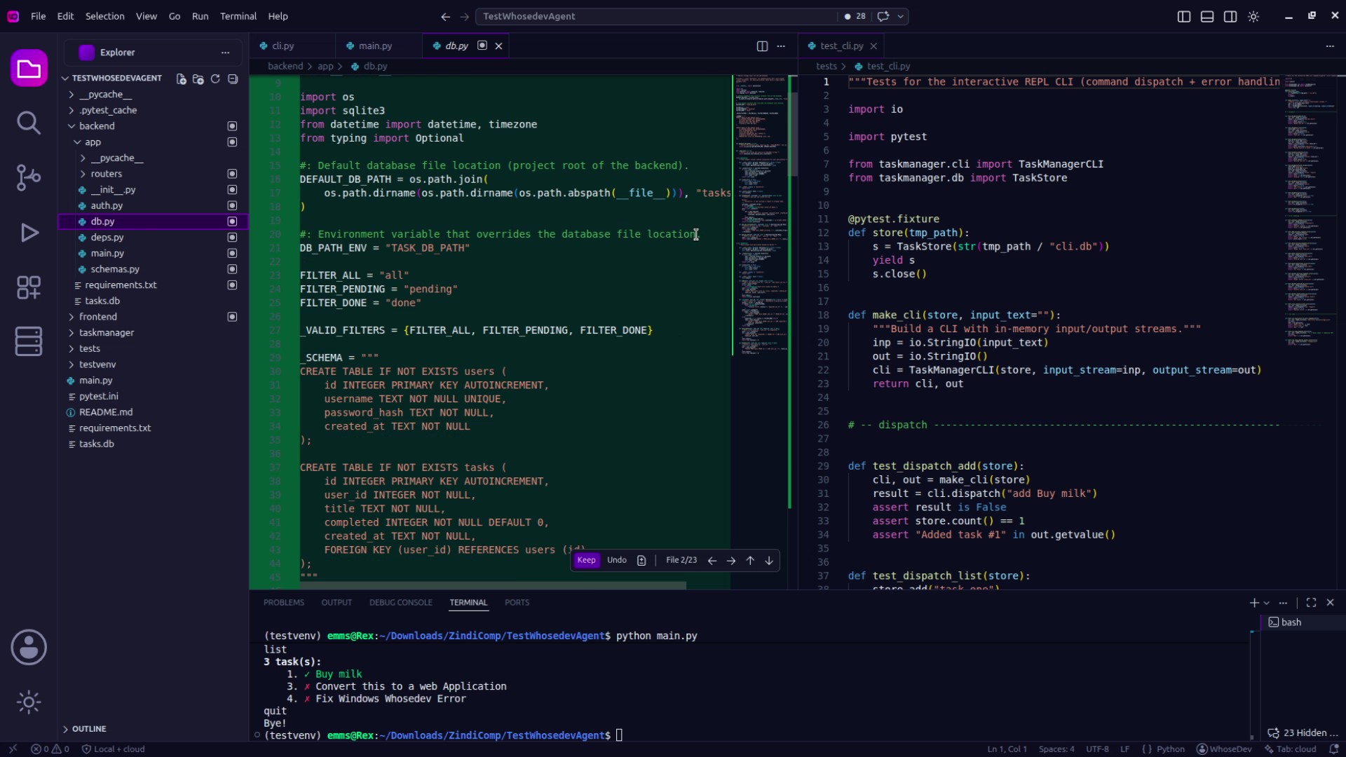Viewport: 1346px width, 757px height.
Task: Go to next file in review bar
Action: pyautogui.click(x=731, y=561)
